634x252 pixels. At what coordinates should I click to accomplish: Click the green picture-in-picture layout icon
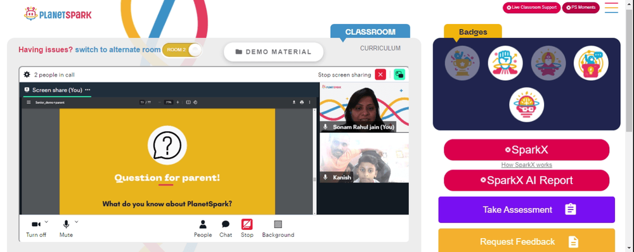399,75
